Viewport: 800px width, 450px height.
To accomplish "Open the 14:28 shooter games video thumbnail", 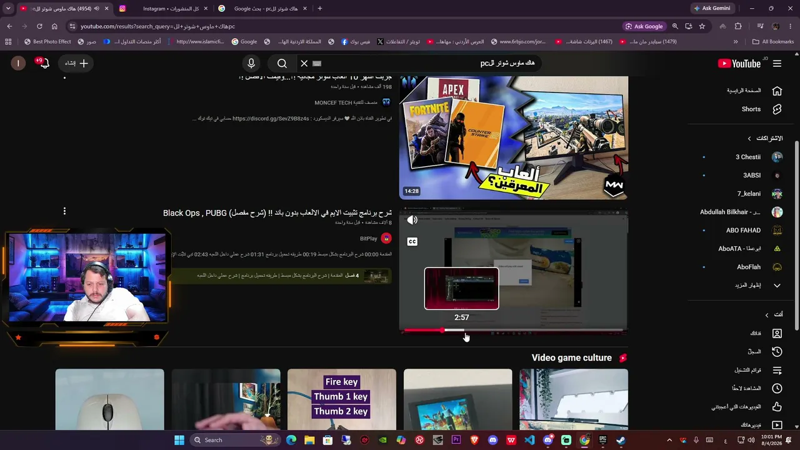I will 514,137.
